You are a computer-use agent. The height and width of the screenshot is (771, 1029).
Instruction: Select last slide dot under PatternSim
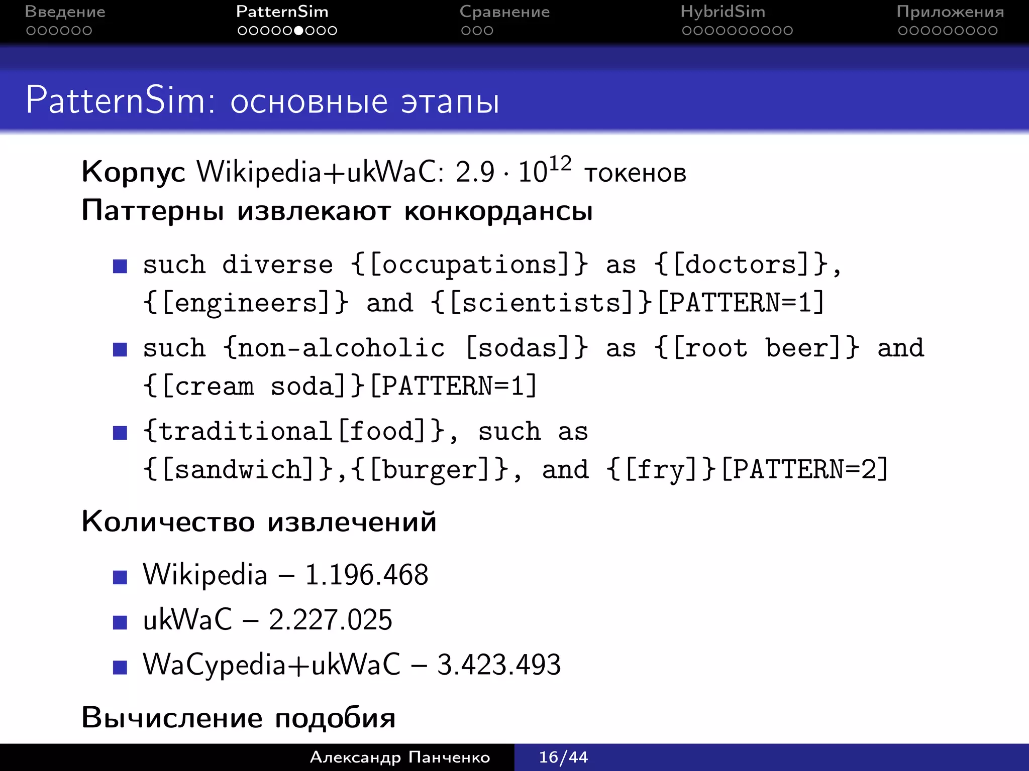(332, 31)
